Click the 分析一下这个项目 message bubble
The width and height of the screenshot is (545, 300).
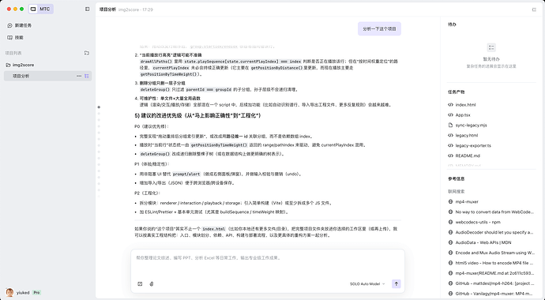380,29
